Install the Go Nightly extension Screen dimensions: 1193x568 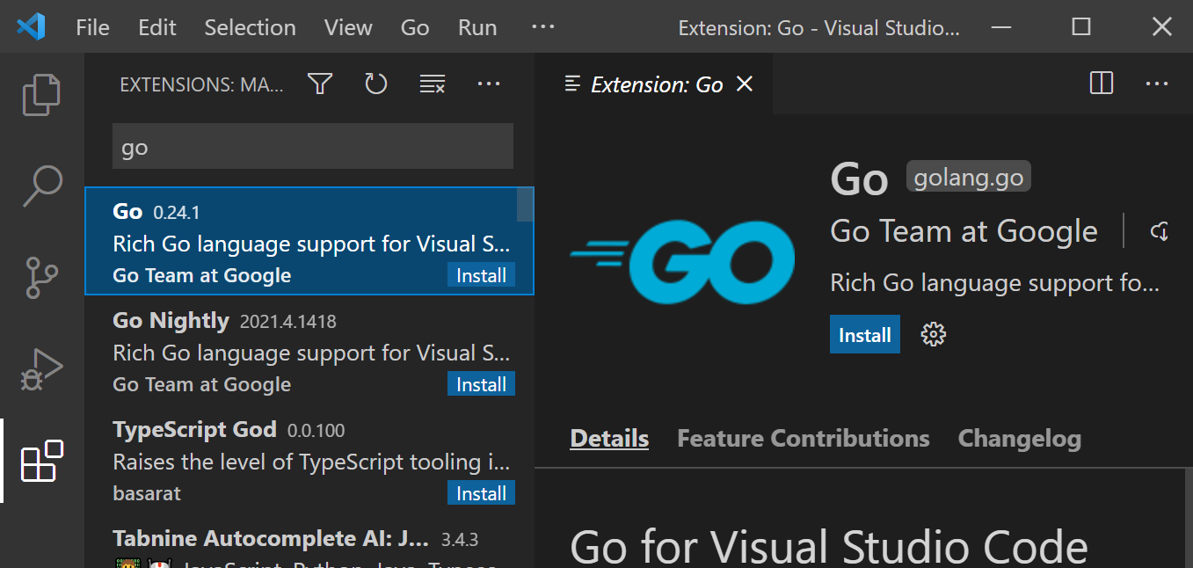(481, 384)
